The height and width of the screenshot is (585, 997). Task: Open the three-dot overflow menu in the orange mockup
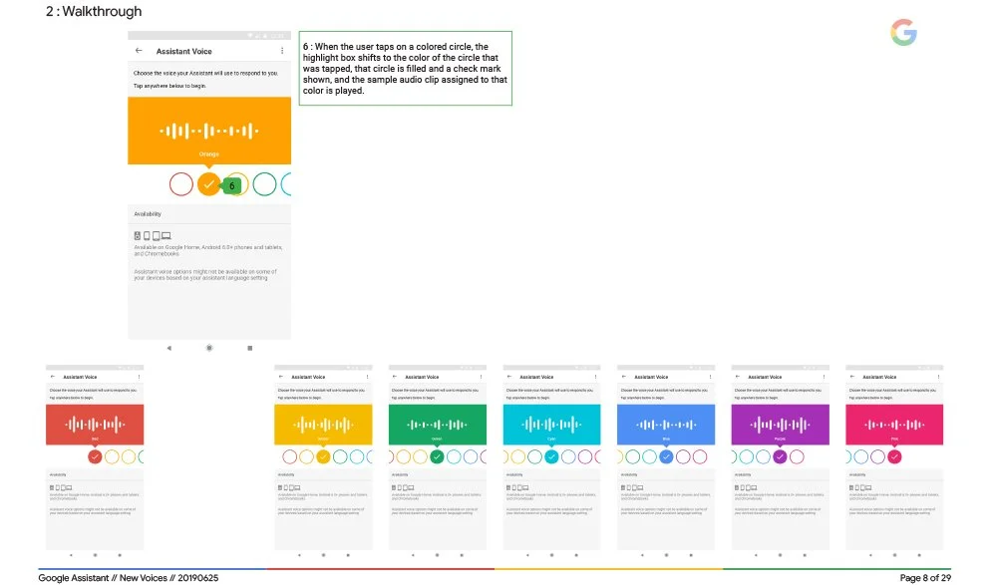coord(282,51)
